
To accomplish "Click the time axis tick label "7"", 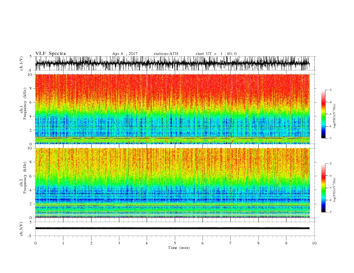I will click(x=231, y=243).
